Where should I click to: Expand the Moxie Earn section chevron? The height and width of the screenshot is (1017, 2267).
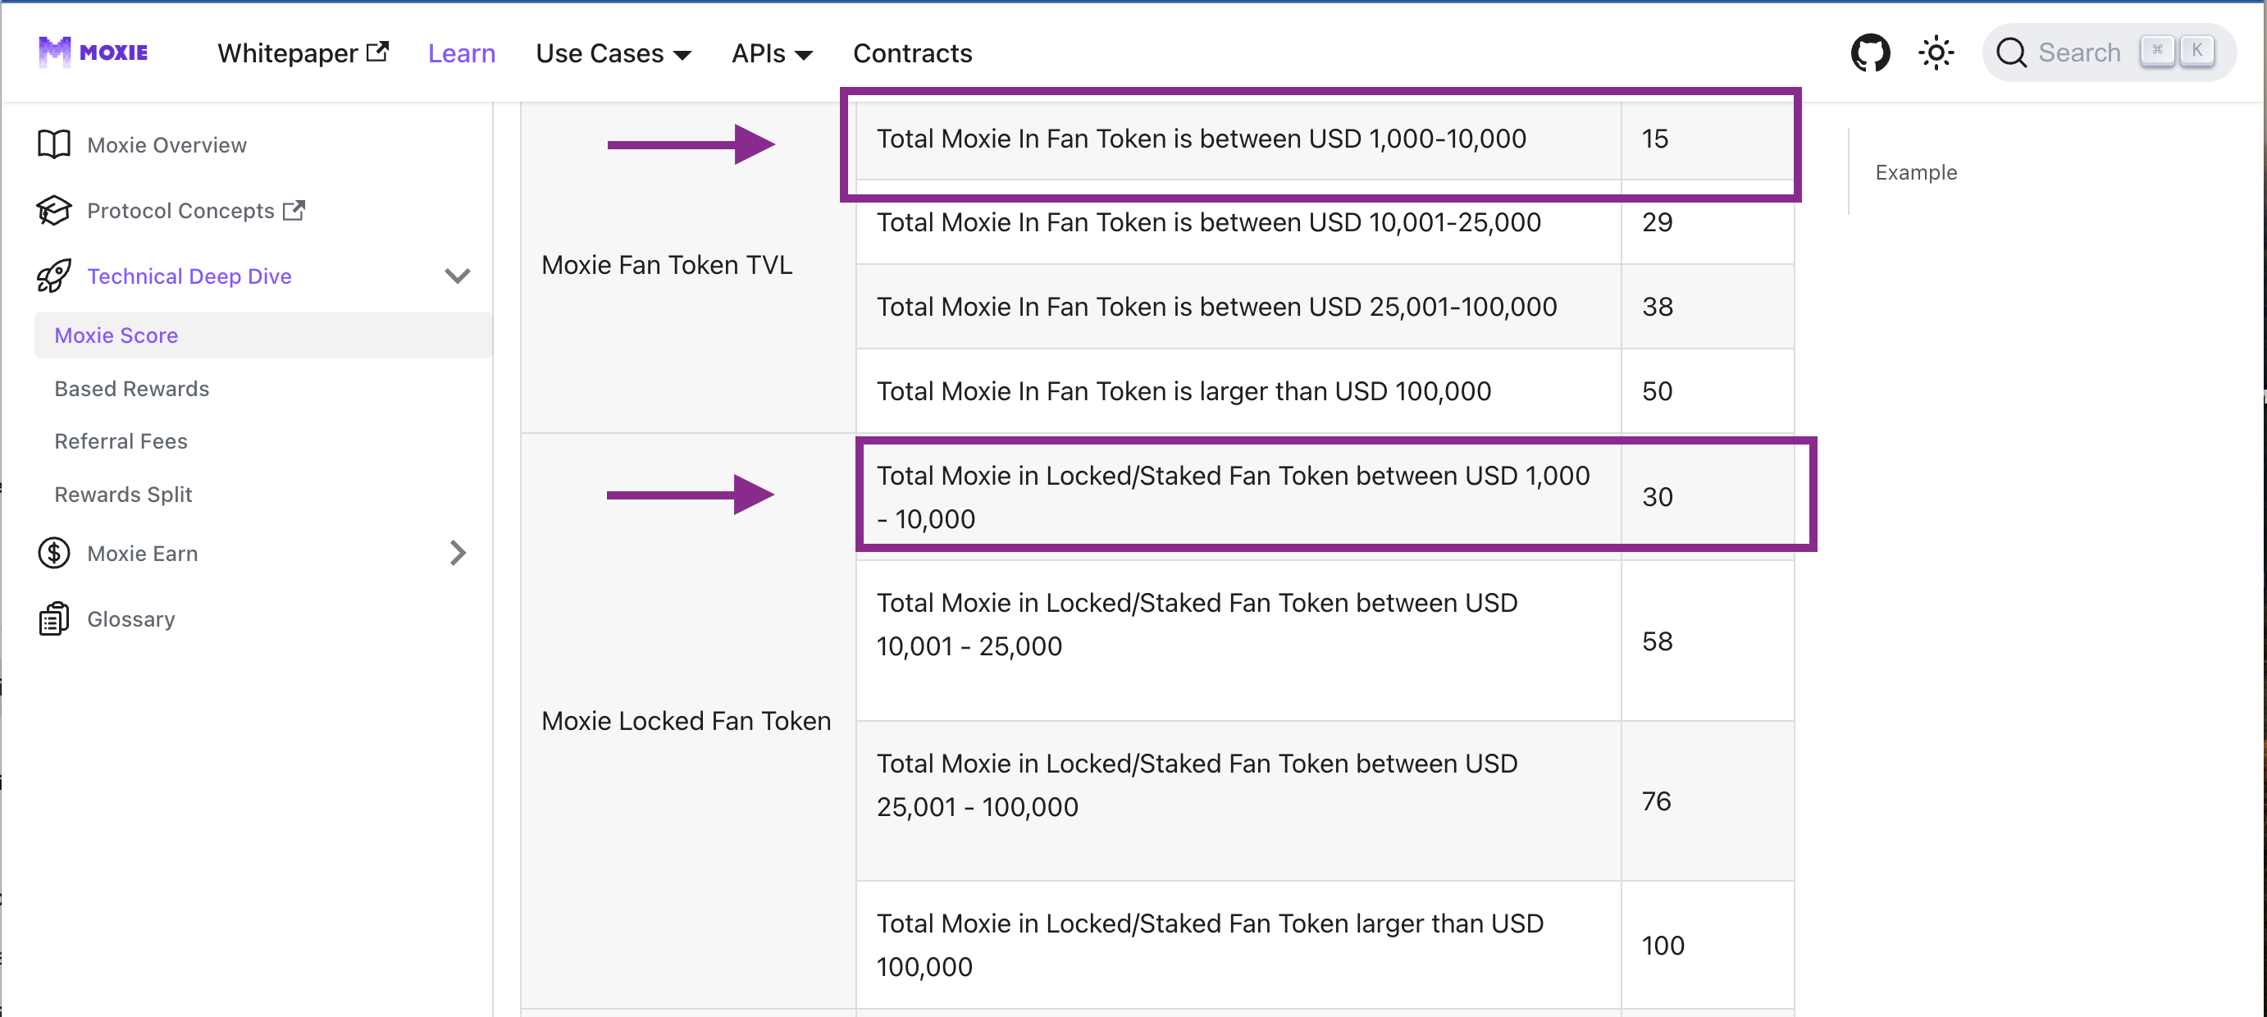458,553
